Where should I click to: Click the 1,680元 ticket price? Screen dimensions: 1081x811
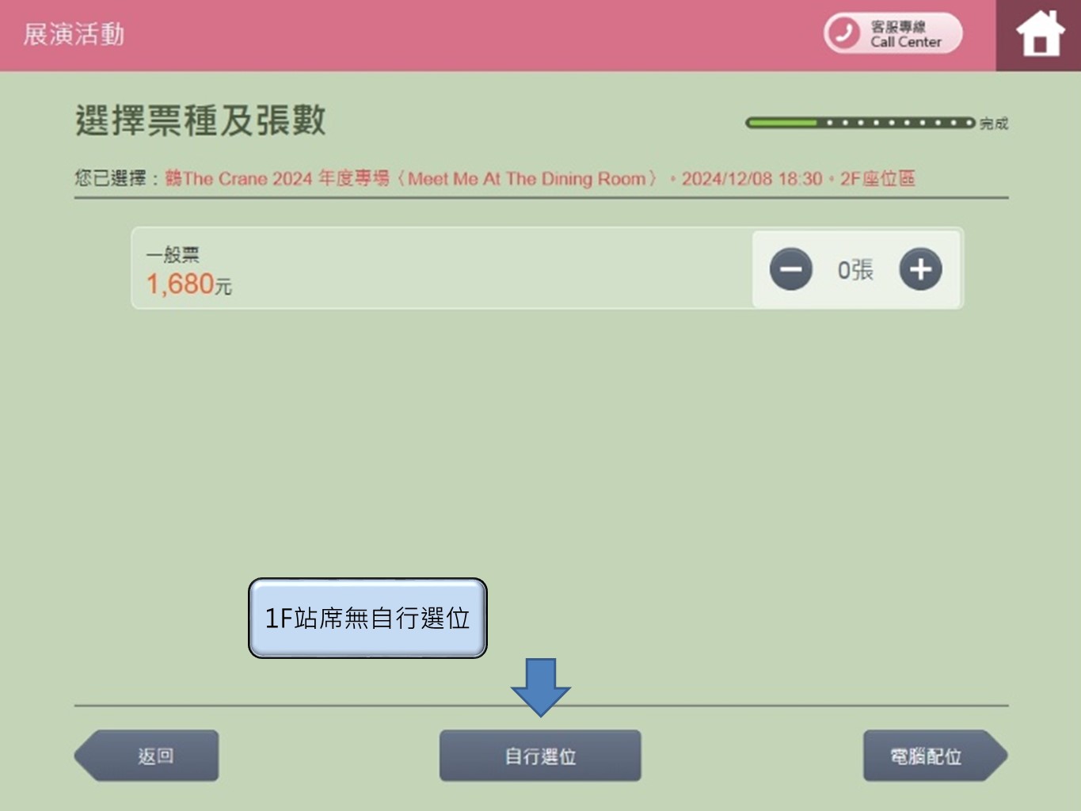[x=188, y=284]
